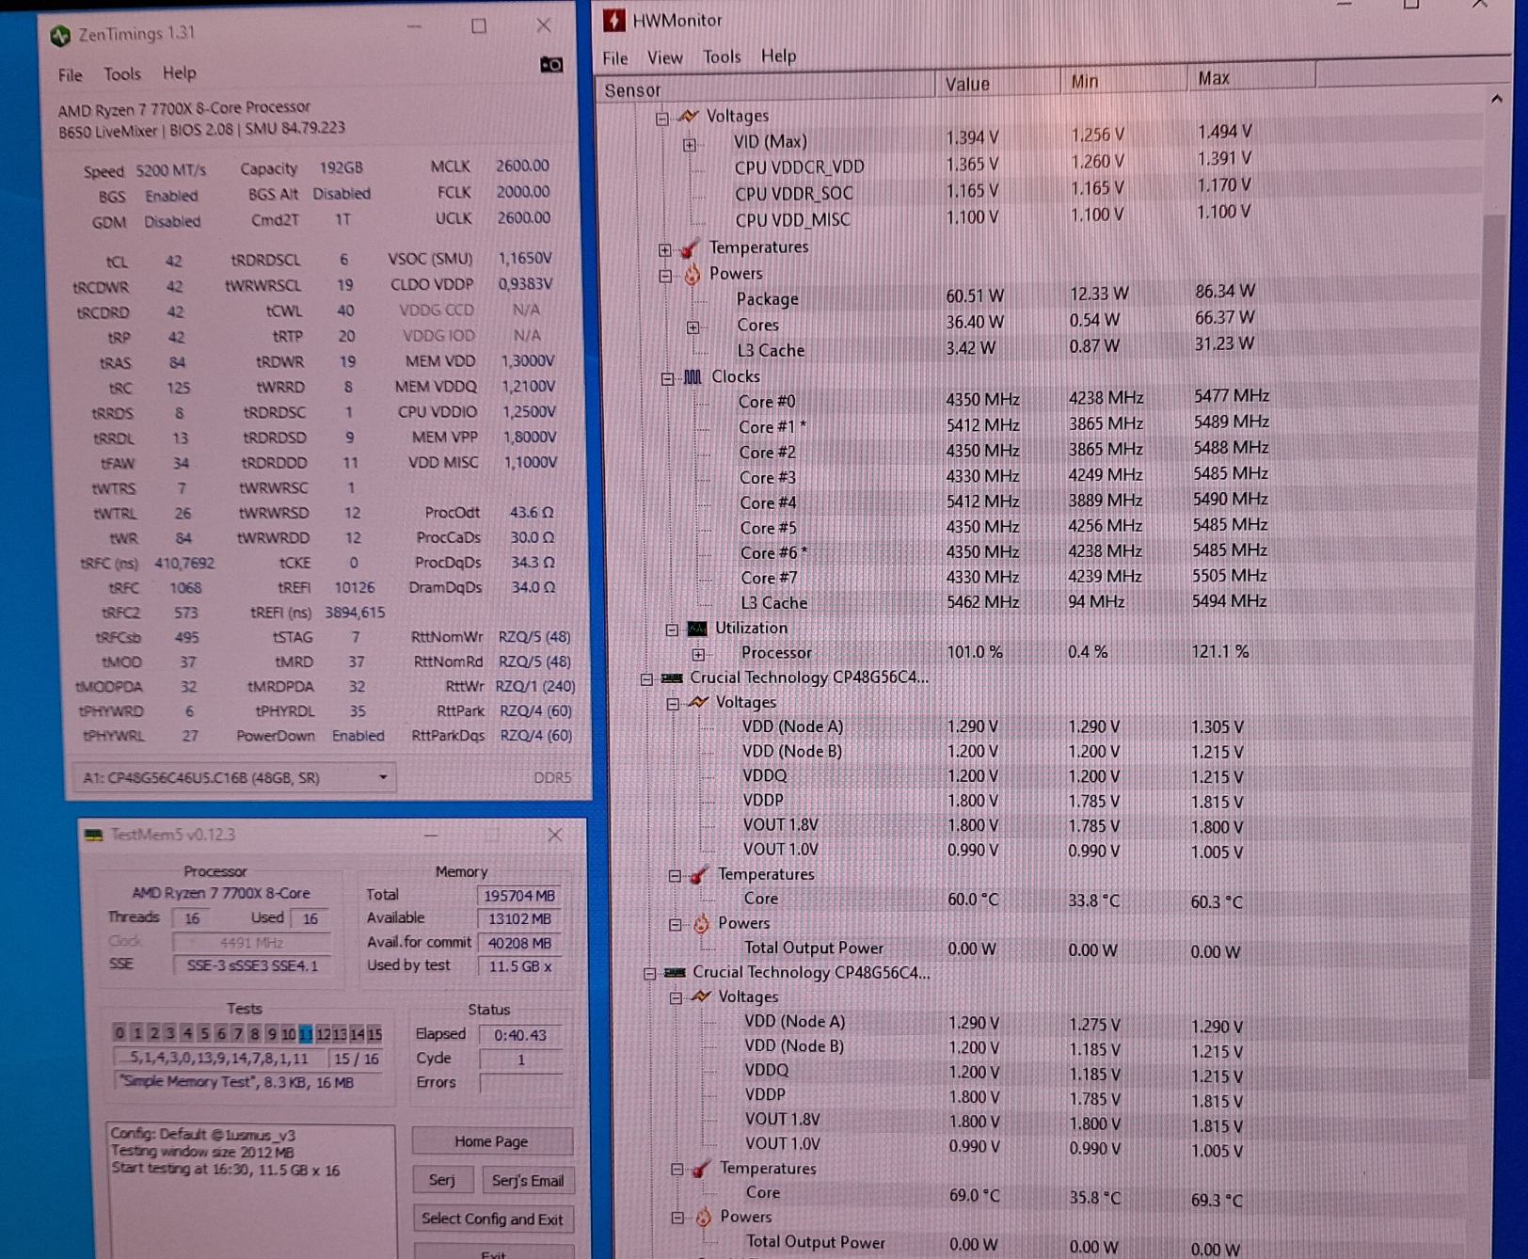Click the TestMem5 Elapsed time field

520,1035
